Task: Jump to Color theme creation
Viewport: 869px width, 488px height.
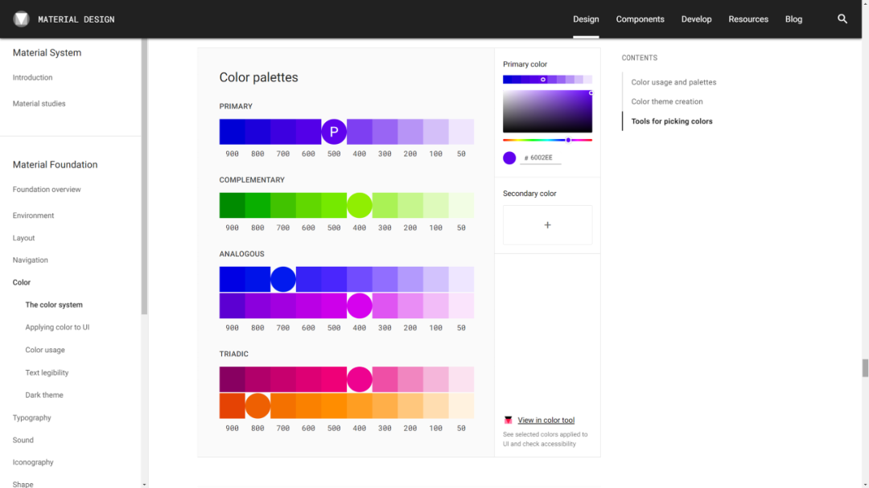Action: (667, 101)
